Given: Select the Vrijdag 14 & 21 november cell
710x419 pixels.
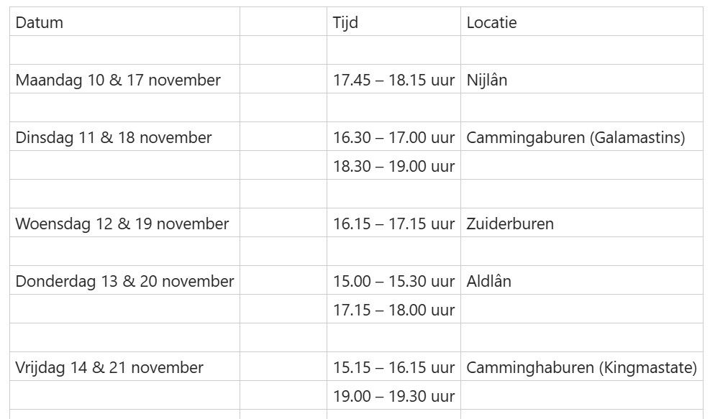Looking at the screenshot, I should (109, 367).
